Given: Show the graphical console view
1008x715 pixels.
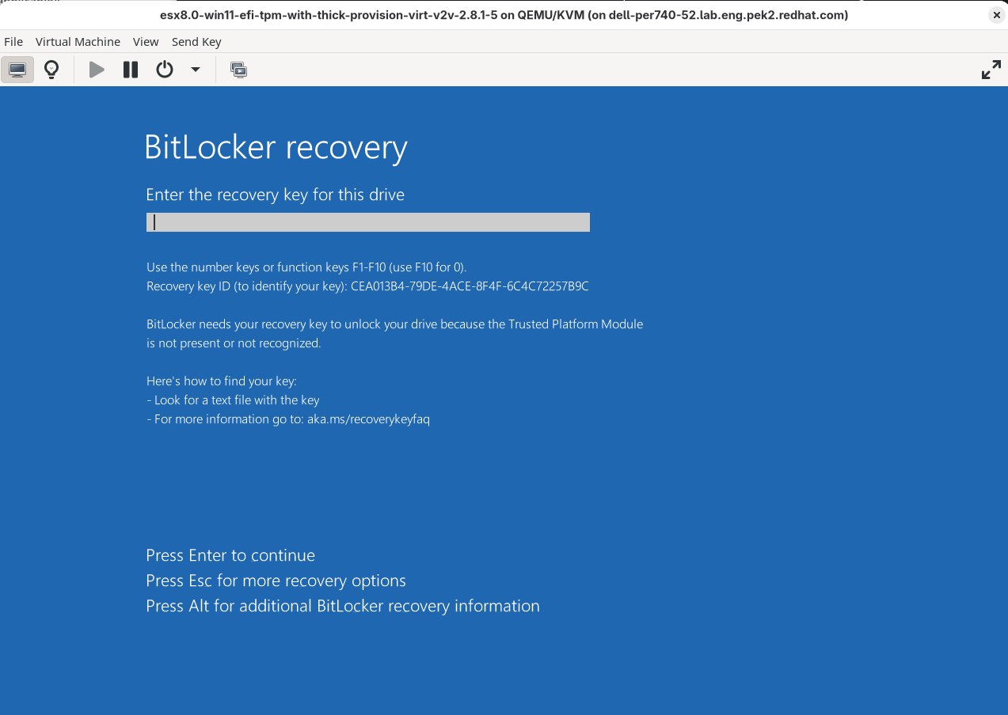Looking at the screenshot, I should [x=17, y=70].
